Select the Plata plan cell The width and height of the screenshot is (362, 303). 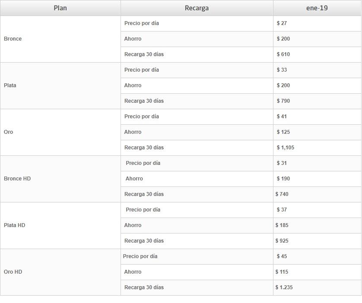click(x=60, y=85)
